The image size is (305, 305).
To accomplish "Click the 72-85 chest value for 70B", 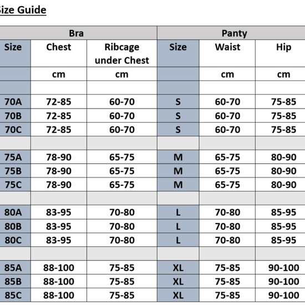I will 59,116.
